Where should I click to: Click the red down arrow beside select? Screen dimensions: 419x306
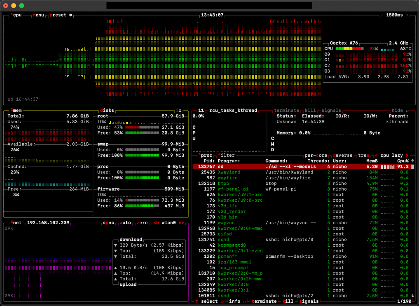222,301
